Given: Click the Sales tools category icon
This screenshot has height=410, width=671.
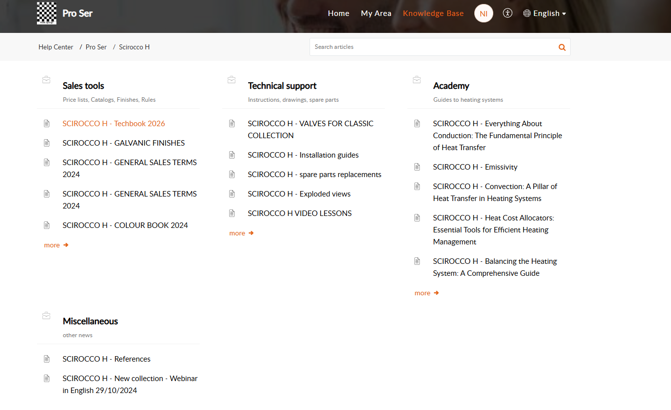Looking at the screenshot, I should (46, 80).
